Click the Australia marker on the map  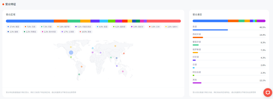point(123,72)
